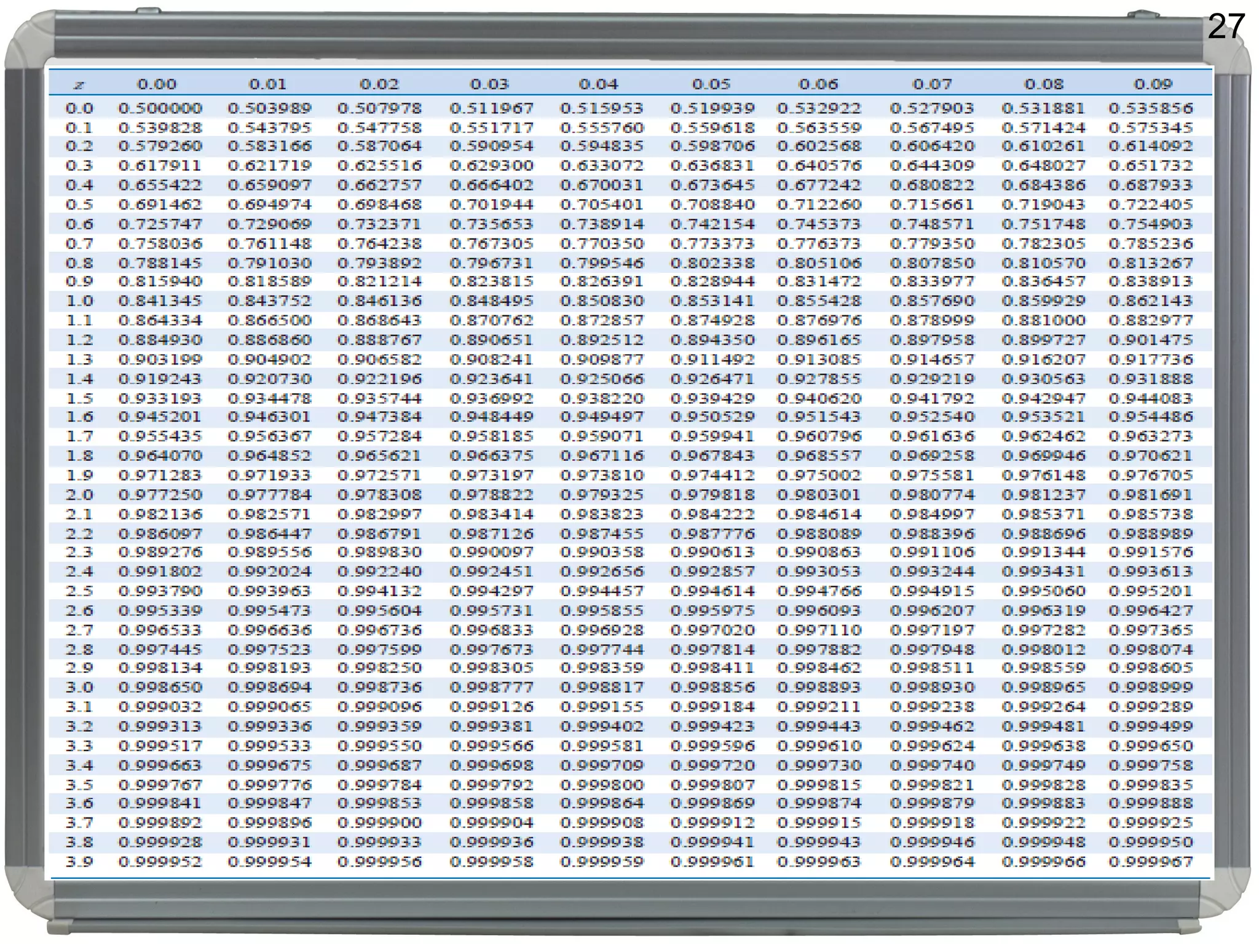This screenshot has width=1259, height=944.
Task: Click the cell showing 0.995060
Action: click(x=1043, y=591)
